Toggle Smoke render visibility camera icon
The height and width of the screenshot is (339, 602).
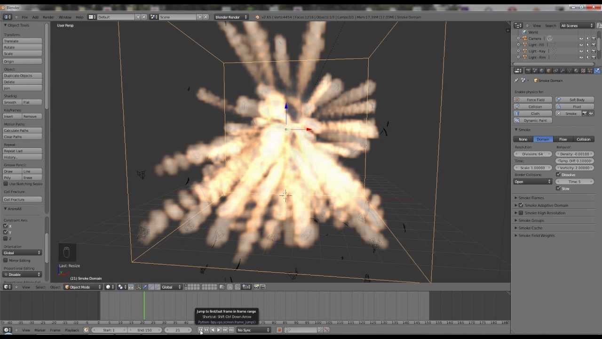click(585, 113)
